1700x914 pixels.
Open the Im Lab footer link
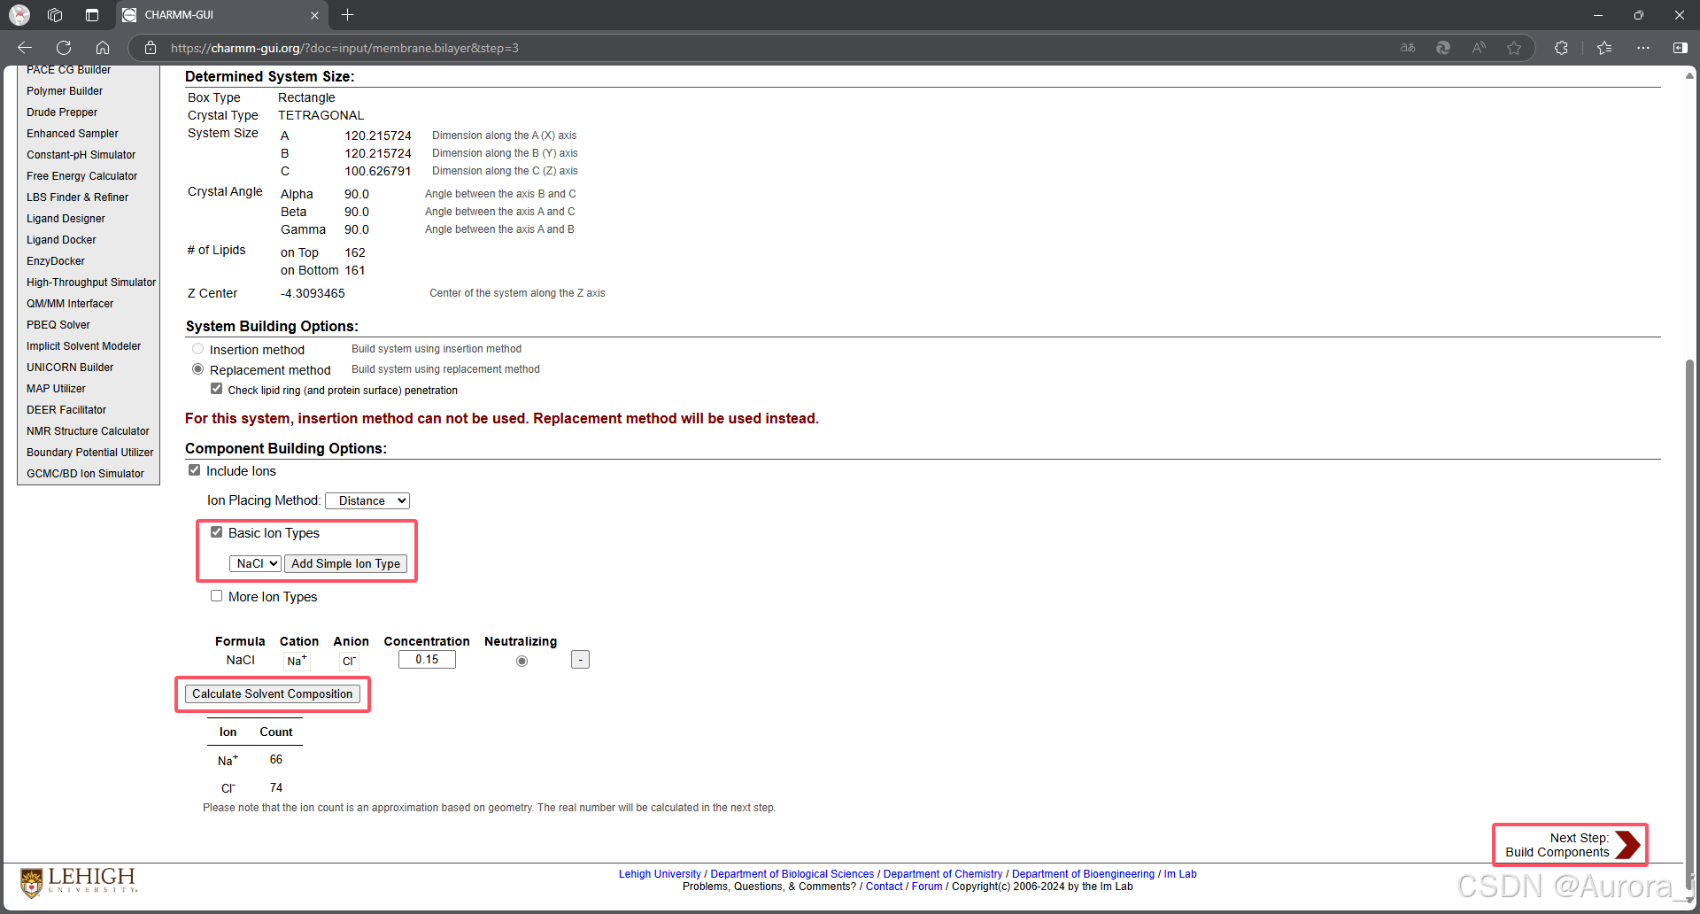click(1180, 874)
